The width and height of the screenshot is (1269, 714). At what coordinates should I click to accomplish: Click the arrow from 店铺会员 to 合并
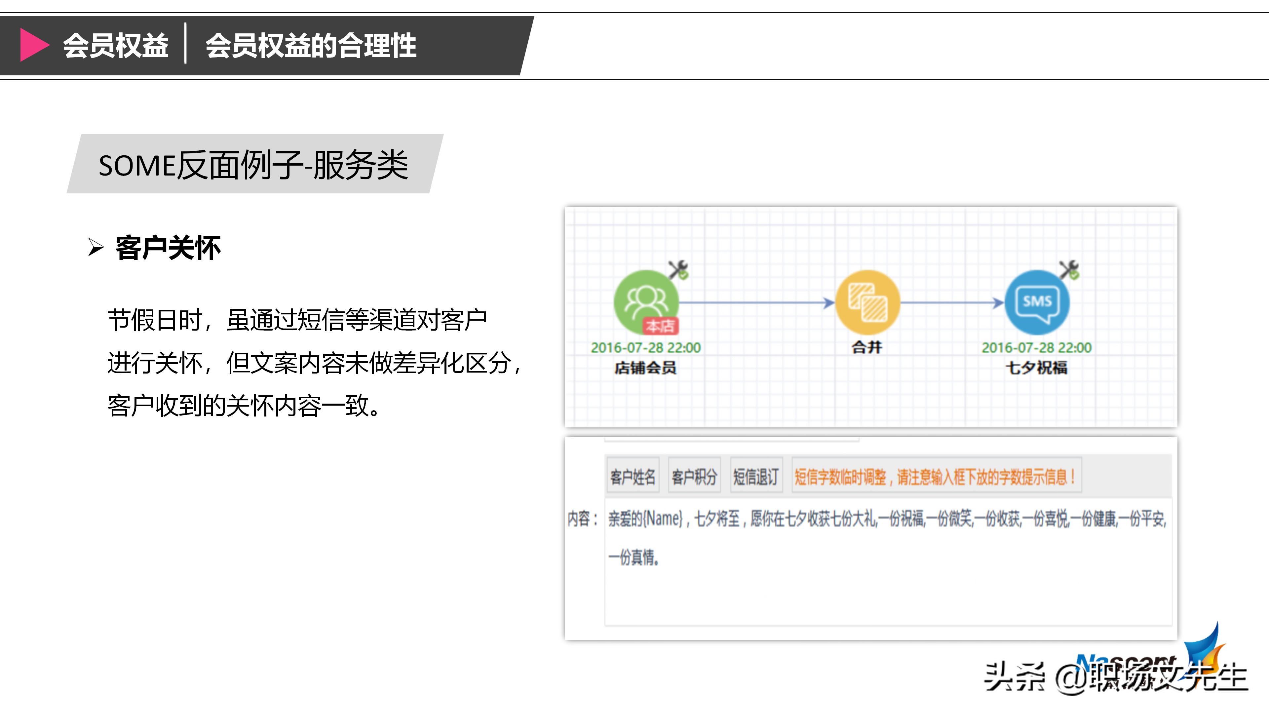pyautogui.click(x=757, y=302)
